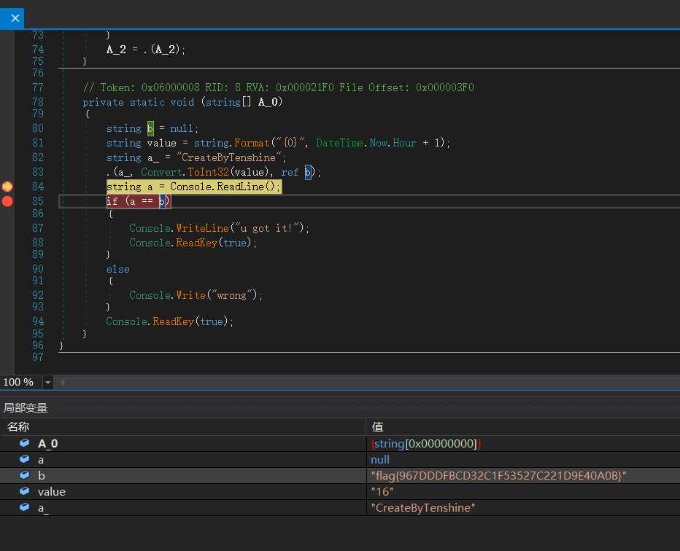Click the cube icon beside variable b

pyautogui.click(x=24, y=475)
